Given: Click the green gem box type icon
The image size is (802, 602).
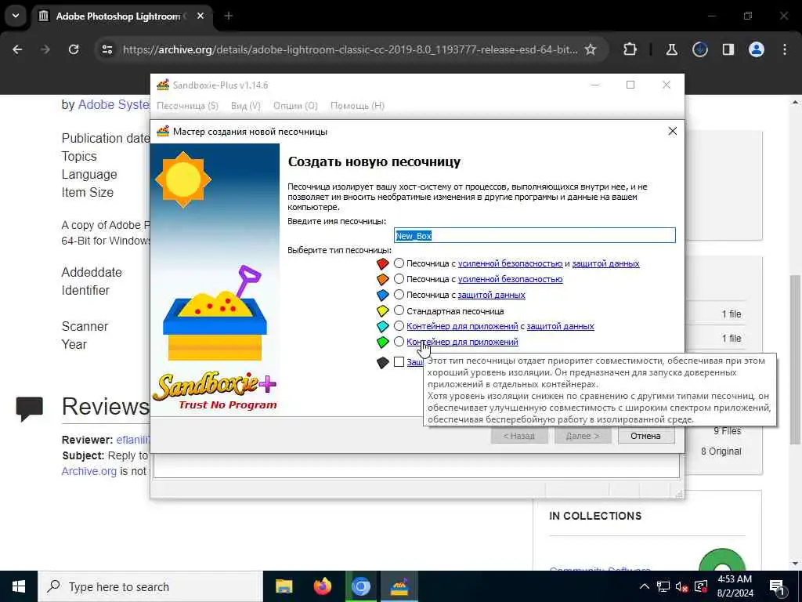Looking at the screenshot, I should pyautogui.click(x=382, y=342).
